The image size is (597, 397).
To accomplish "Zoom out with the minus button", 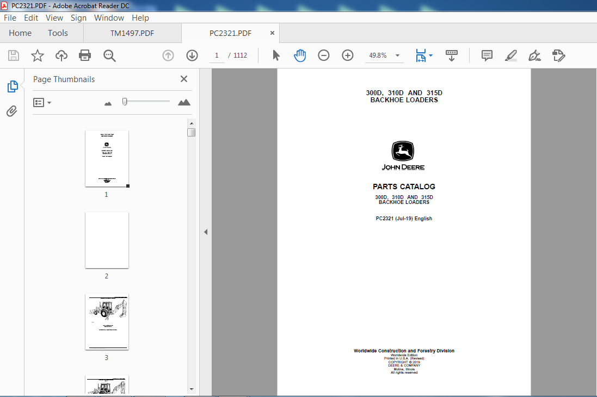I will pyautogui.click(x=324, y=55).
